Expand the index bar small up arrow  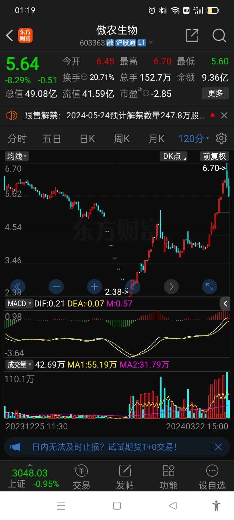click(x=30, y=465)
